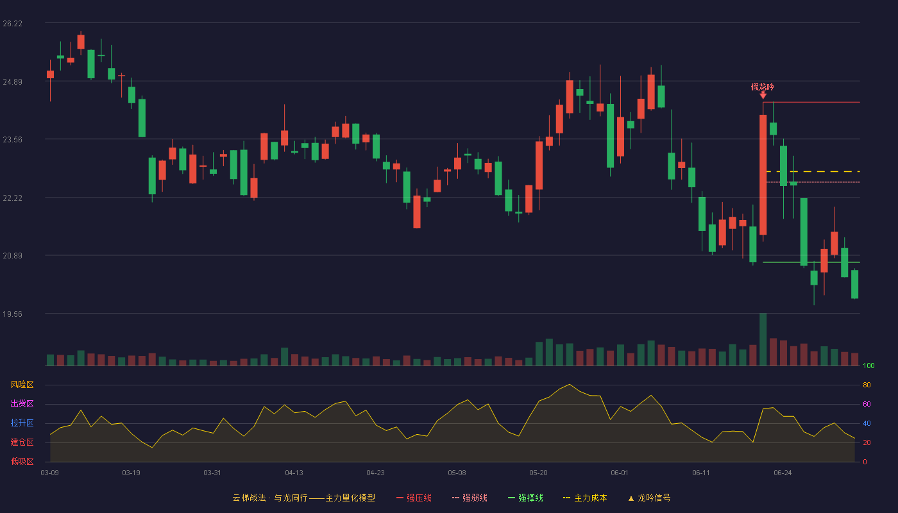Click the blue 40 indicator axis value
This screenshot has height=513, width=898.
pos(867,424)
